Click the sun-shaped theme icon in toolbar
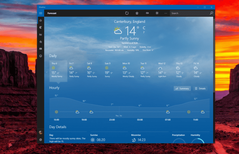The image size is (239, 154). 157,13
